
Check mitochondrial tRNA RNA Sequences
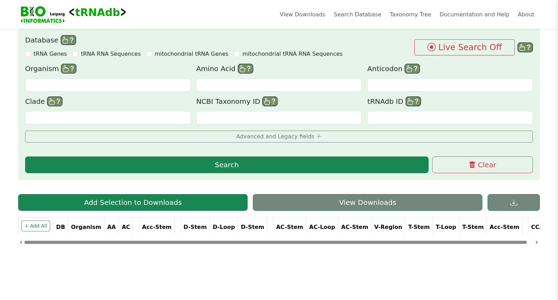click(x=237, y=54)
